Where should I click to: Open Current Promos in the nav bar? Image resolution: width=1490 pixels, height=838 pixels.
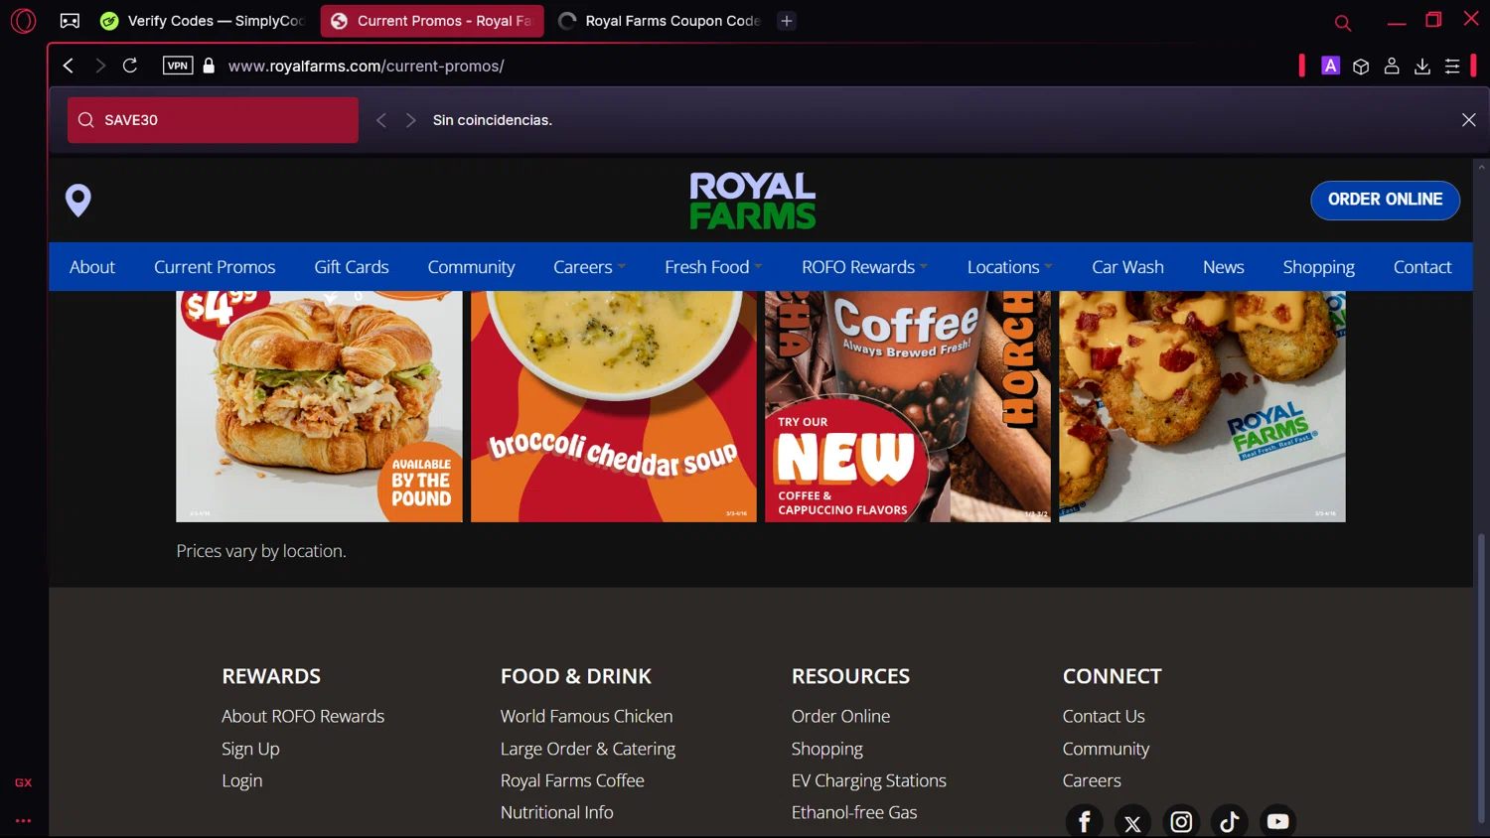point(215,267)
